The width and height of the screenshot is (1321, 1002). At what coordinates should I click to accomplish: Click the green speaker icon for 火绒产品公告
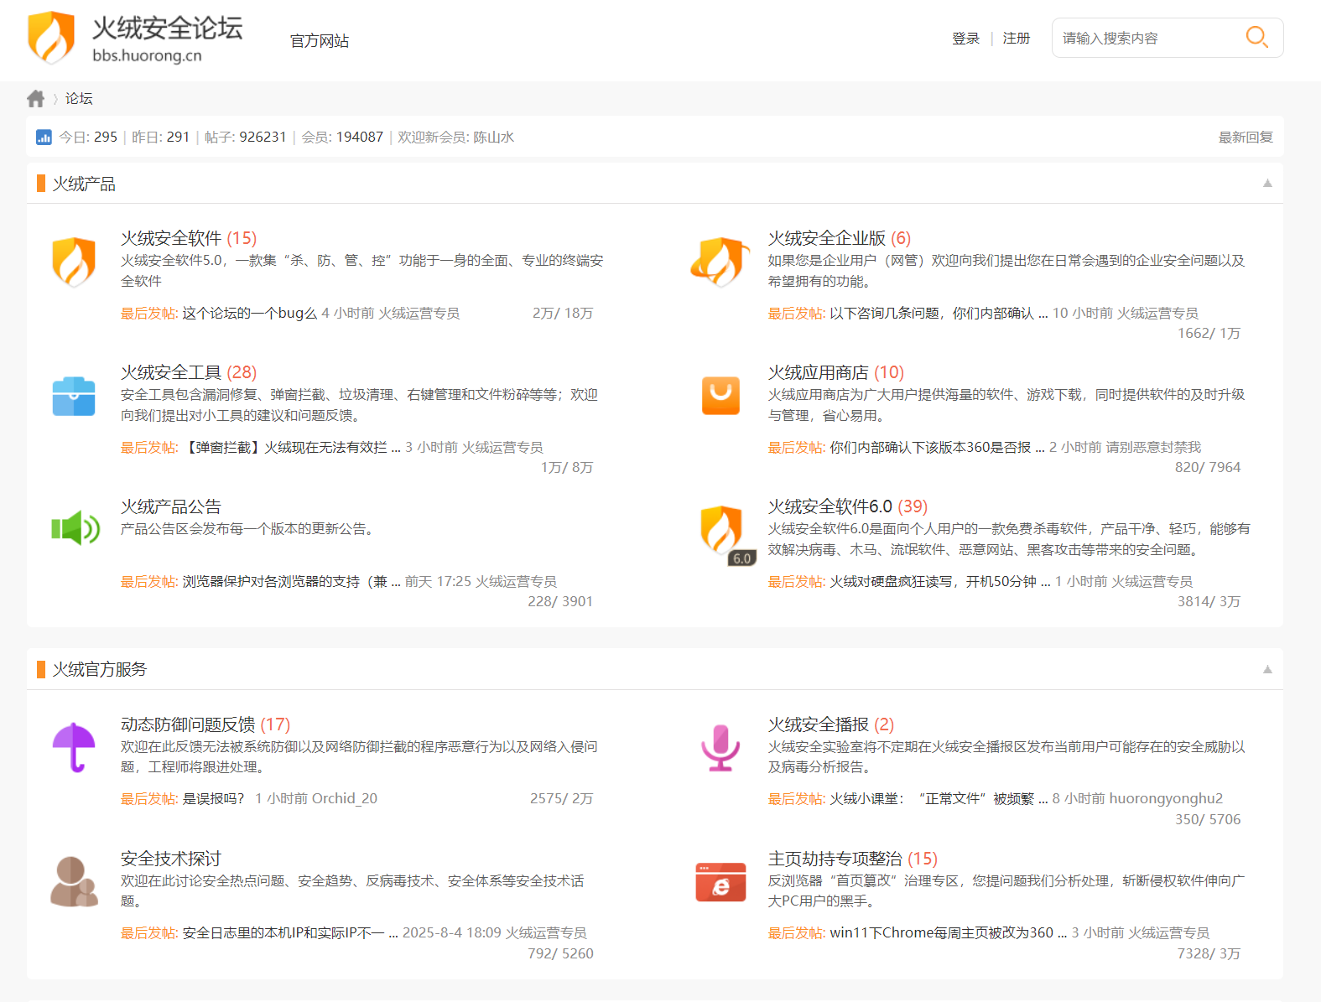(75, 528)
